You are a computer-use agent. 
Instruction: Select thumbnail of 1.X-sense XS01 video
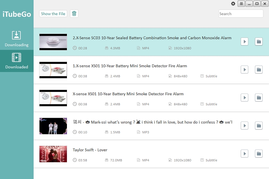[53, 70]
